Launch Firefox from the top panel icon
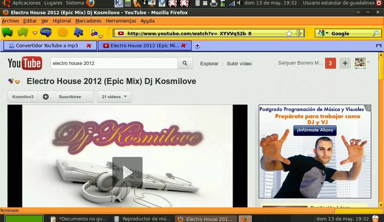 point(90,3)
